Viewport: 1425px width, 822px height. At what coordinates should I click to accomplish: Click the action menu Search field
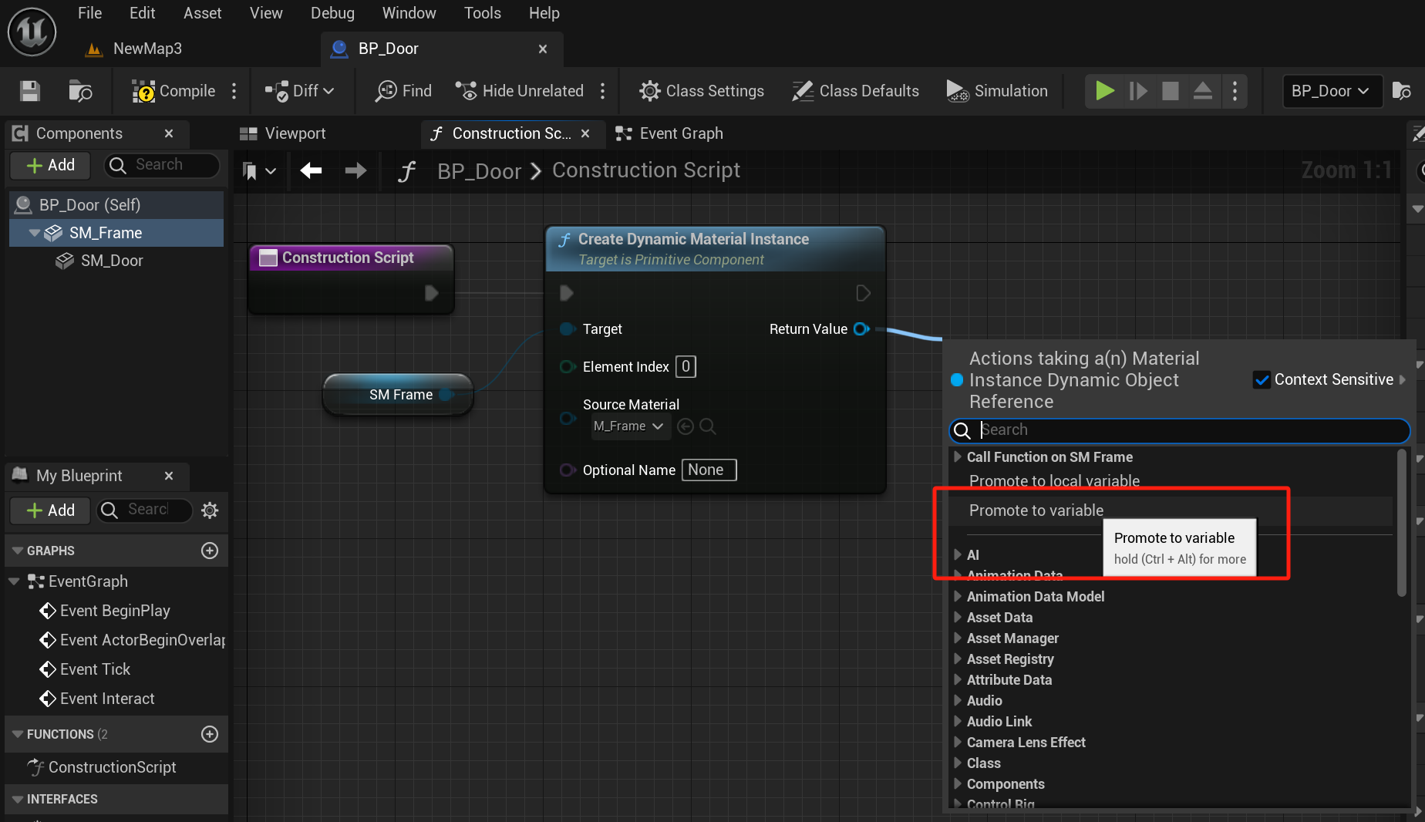[1179, 430]
